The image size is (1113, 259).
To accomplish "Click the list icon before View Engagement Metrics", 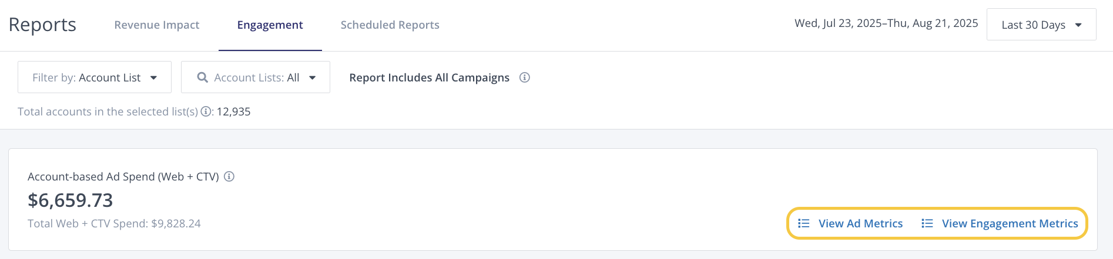I will coord(927,223).
